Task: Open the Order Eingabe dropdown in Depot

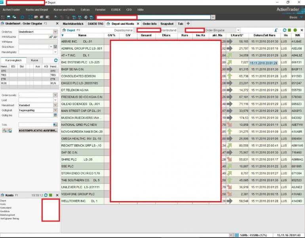Action: tap(238, 30)
